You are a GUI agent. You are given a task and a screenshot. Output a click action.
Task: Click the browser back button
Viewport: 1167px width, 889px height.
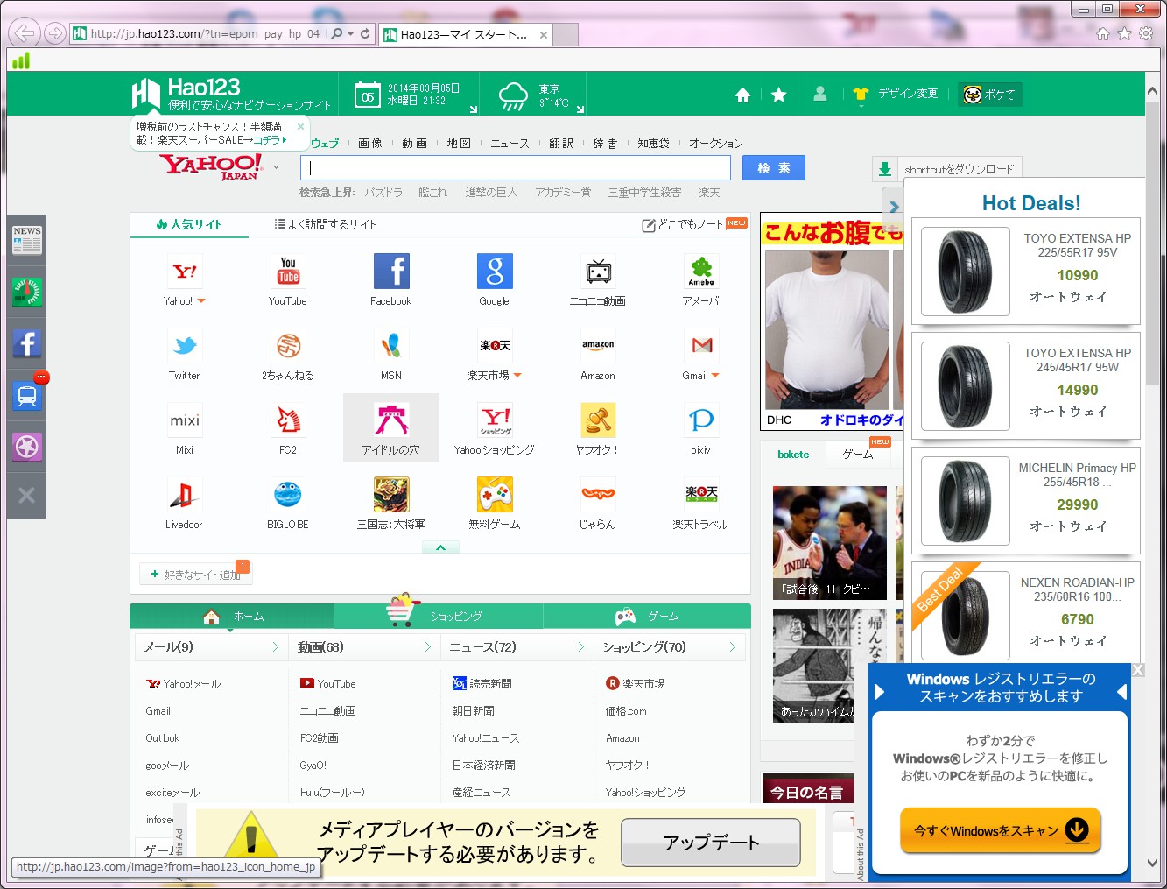coord(24,34)
